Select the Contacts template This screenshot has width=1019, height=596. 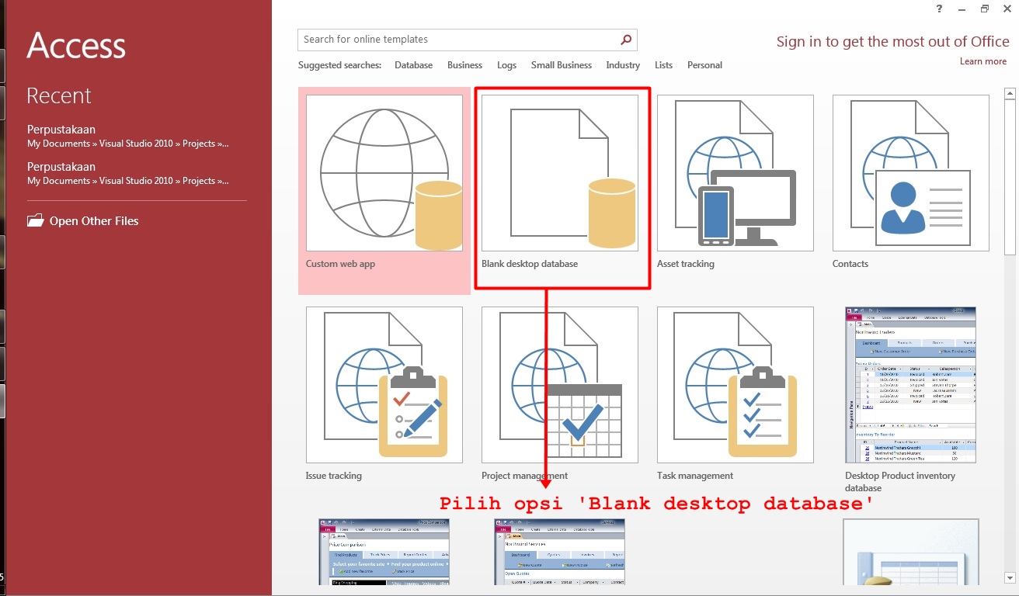[910, 172]
